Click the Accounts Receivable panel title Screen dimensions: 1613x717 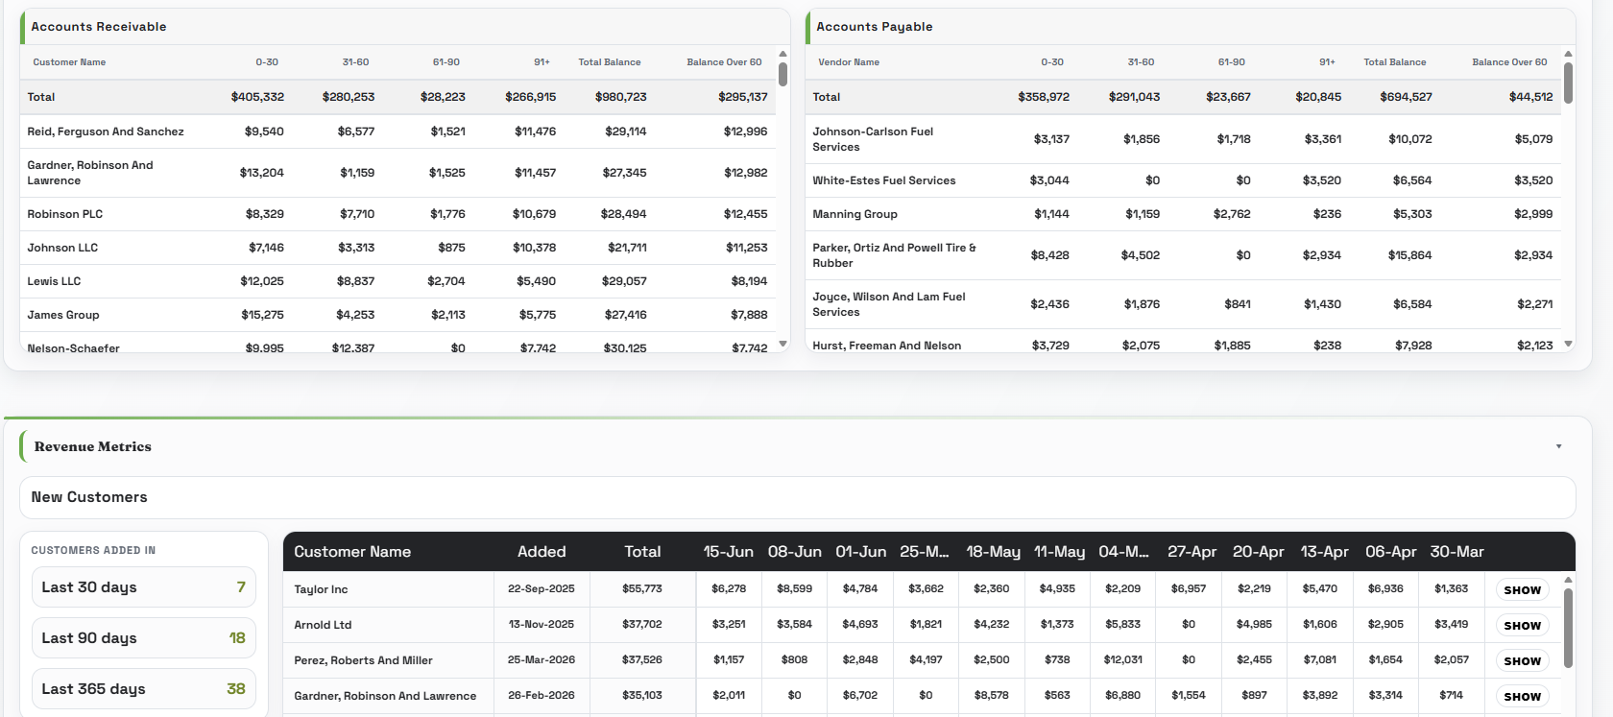pos(98,27)
